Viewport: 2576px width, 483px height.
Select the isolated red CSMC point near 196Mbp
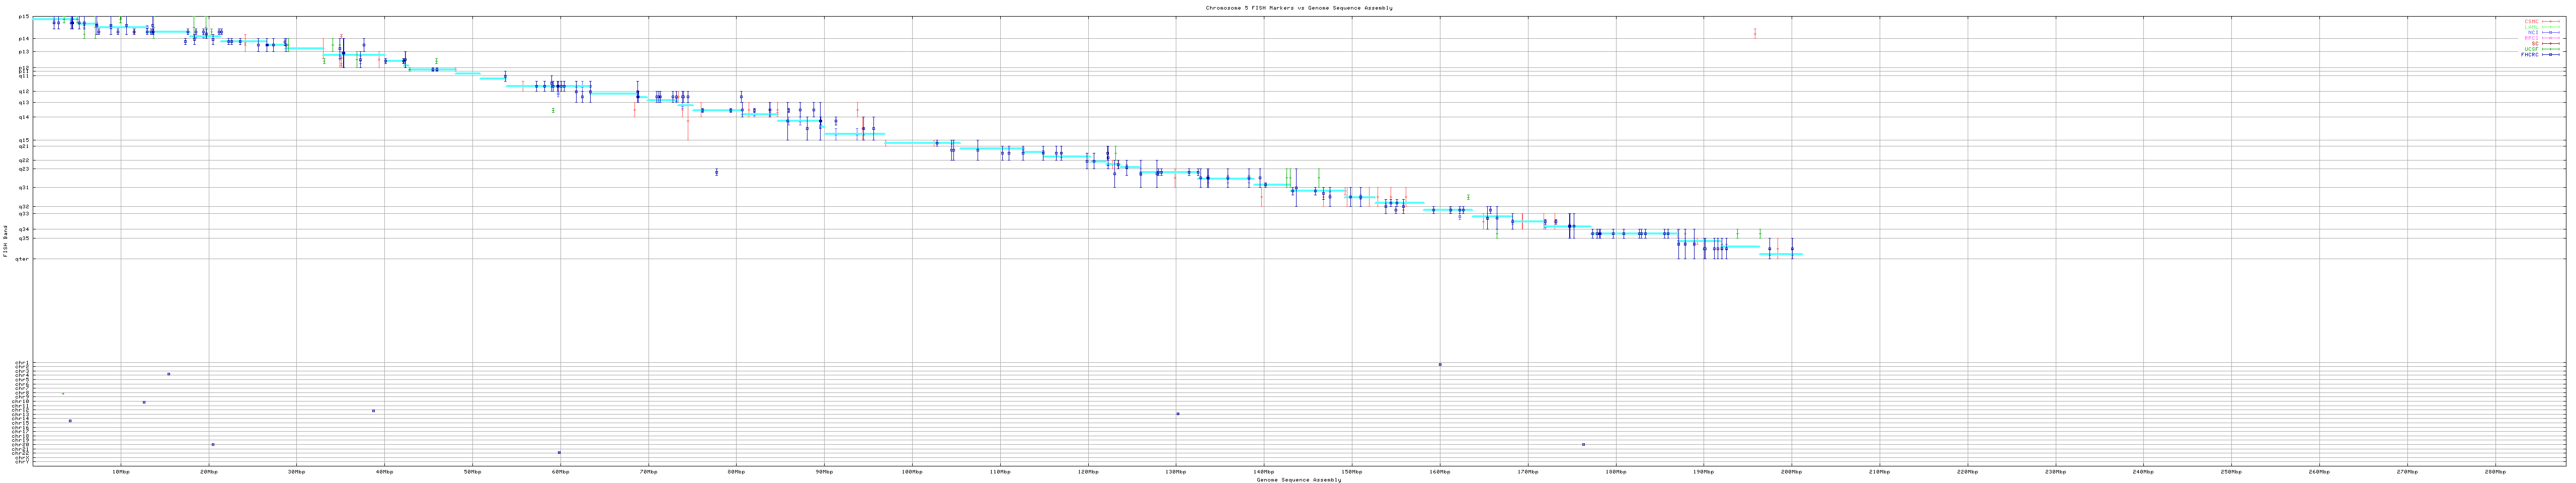click(x=1755, y=33)
